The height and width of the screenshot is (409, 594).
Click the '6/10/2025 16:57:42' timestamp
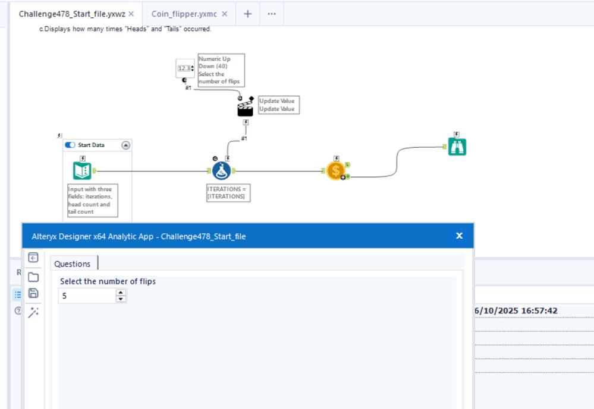tap(516, 310)
